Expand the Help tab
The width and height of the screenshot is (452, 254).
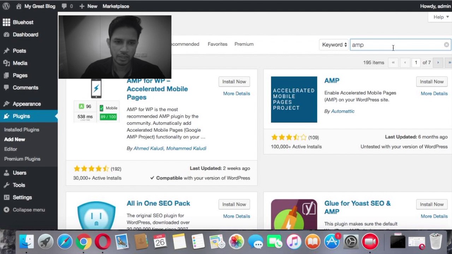coord(441,17)
